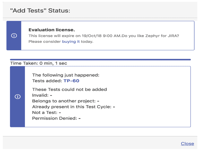Click the "Time Taken: 0 min, 1 sec" text
The width and height of the screenshot is (202, 150).
click(x=39, y=63)
